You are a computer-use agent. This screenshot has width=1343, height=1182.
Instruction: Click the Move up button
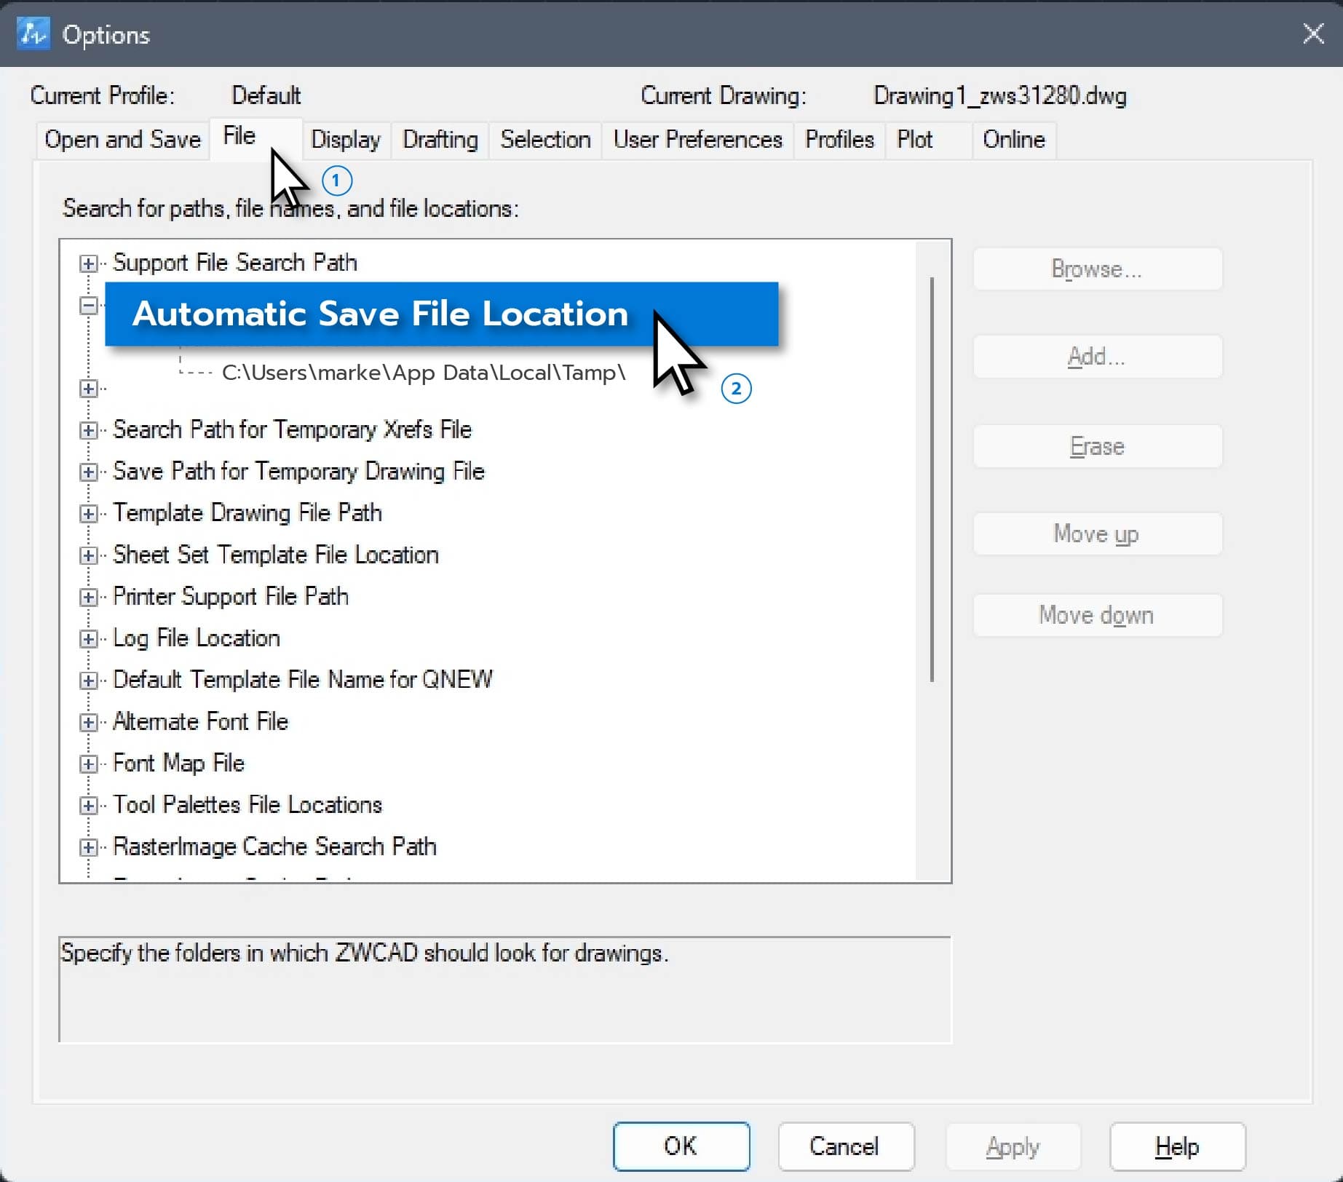(x=1097, y=534)
